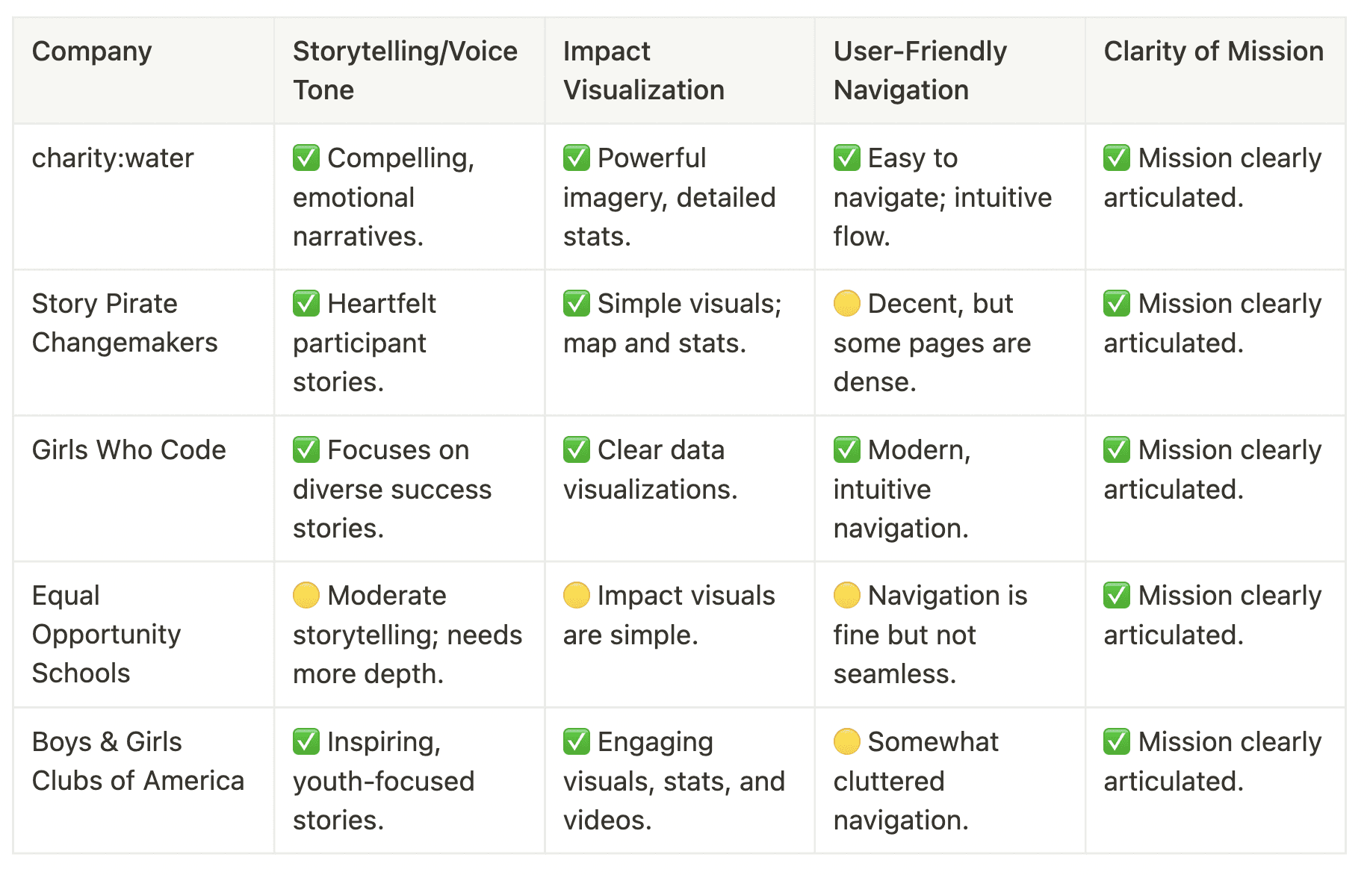Click the "charity:water" company cell

(113, 158)
